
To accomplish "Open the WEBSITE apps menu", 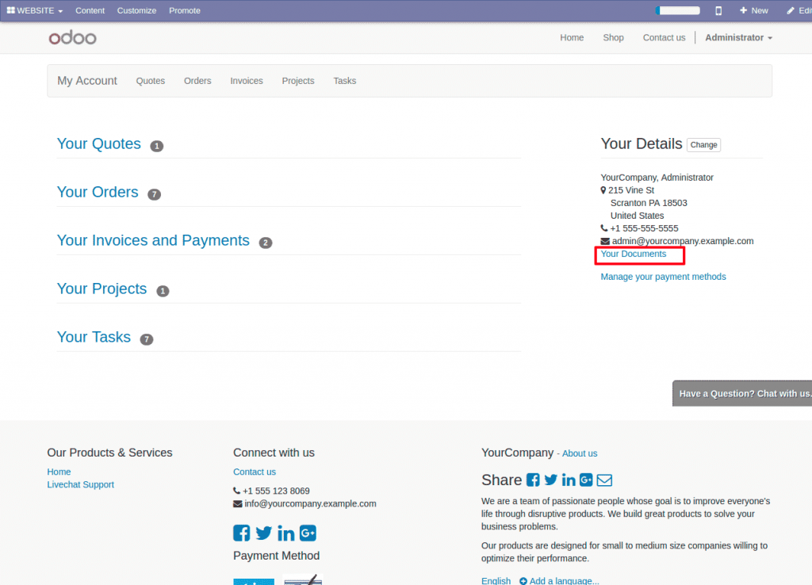I will (x=35, y=10).
